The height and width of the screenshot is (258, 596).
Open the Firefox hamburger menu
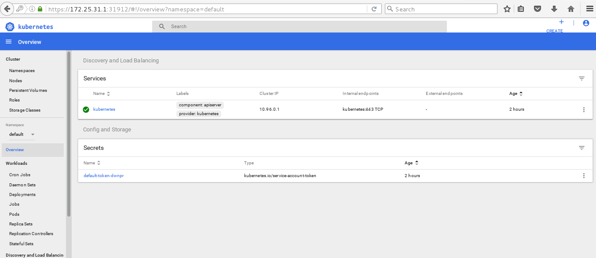(590, 9)
